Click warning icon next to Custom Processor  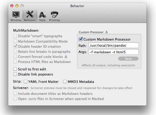coord(107,32)
